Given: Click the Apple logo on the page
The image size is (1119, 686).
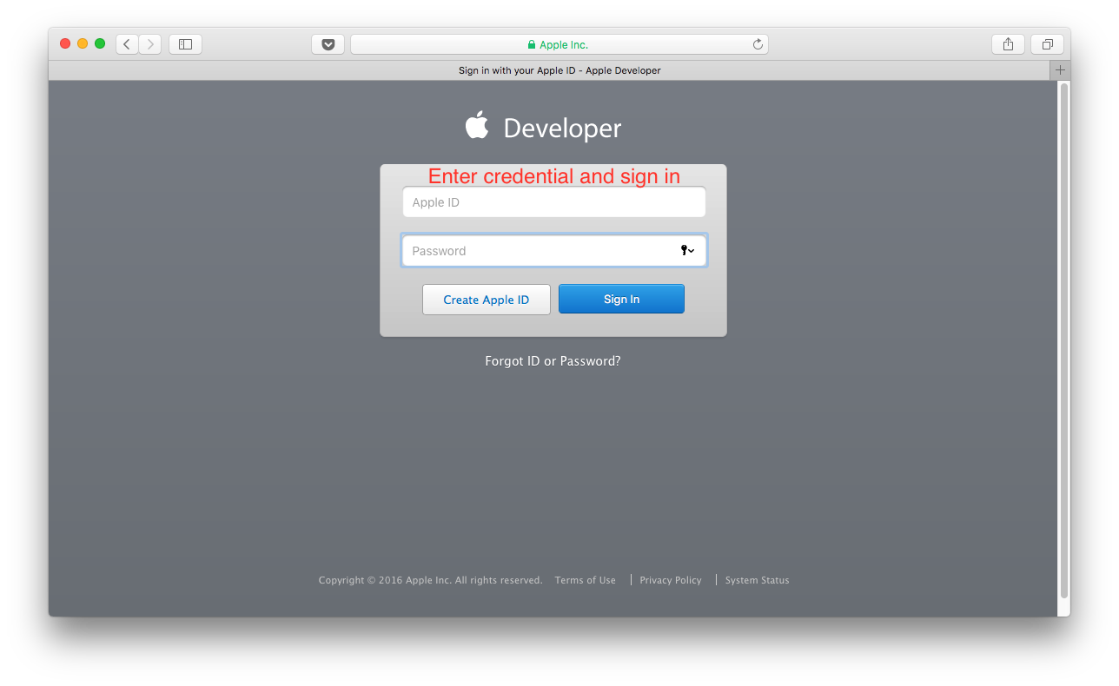Looking at the screenshot, I should [477, 125].
